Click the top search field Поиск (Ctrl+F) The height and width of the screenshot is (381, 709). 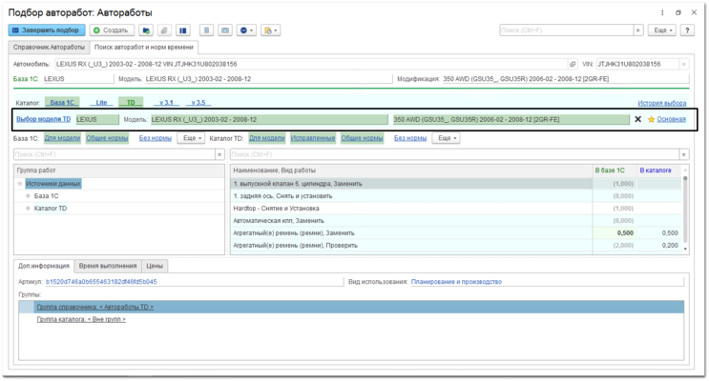pyautogui.click(x=567, y=30)
